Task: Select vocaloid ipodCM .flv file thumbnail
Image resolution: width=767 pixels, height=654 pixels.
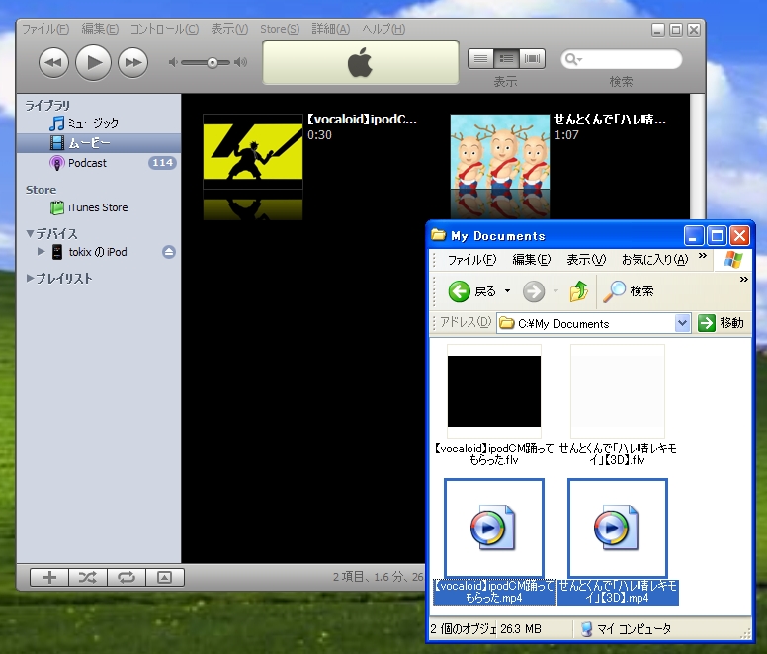Action: (494, 391)
